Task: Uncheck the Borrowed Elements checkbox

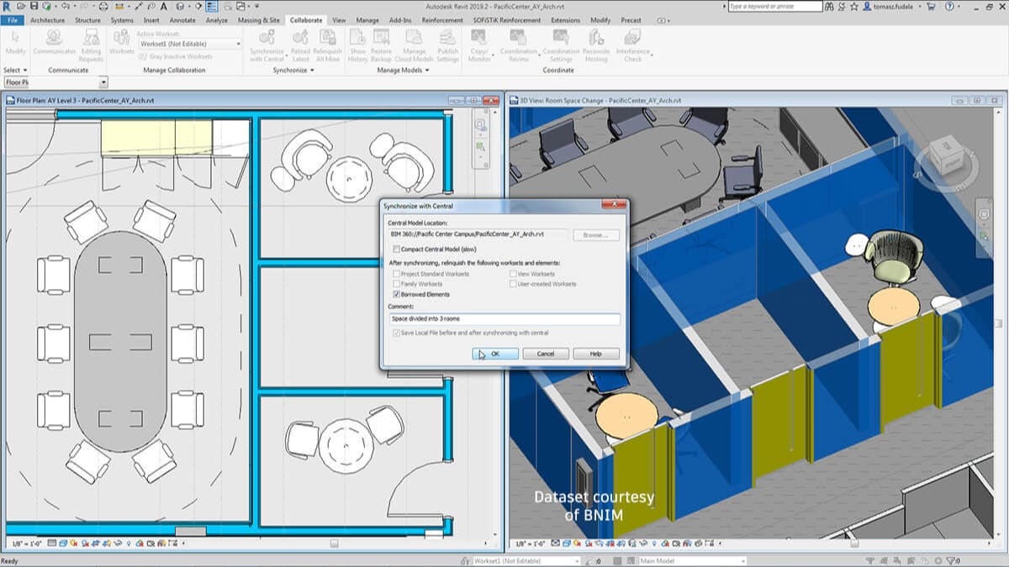Action: [395, 295]
